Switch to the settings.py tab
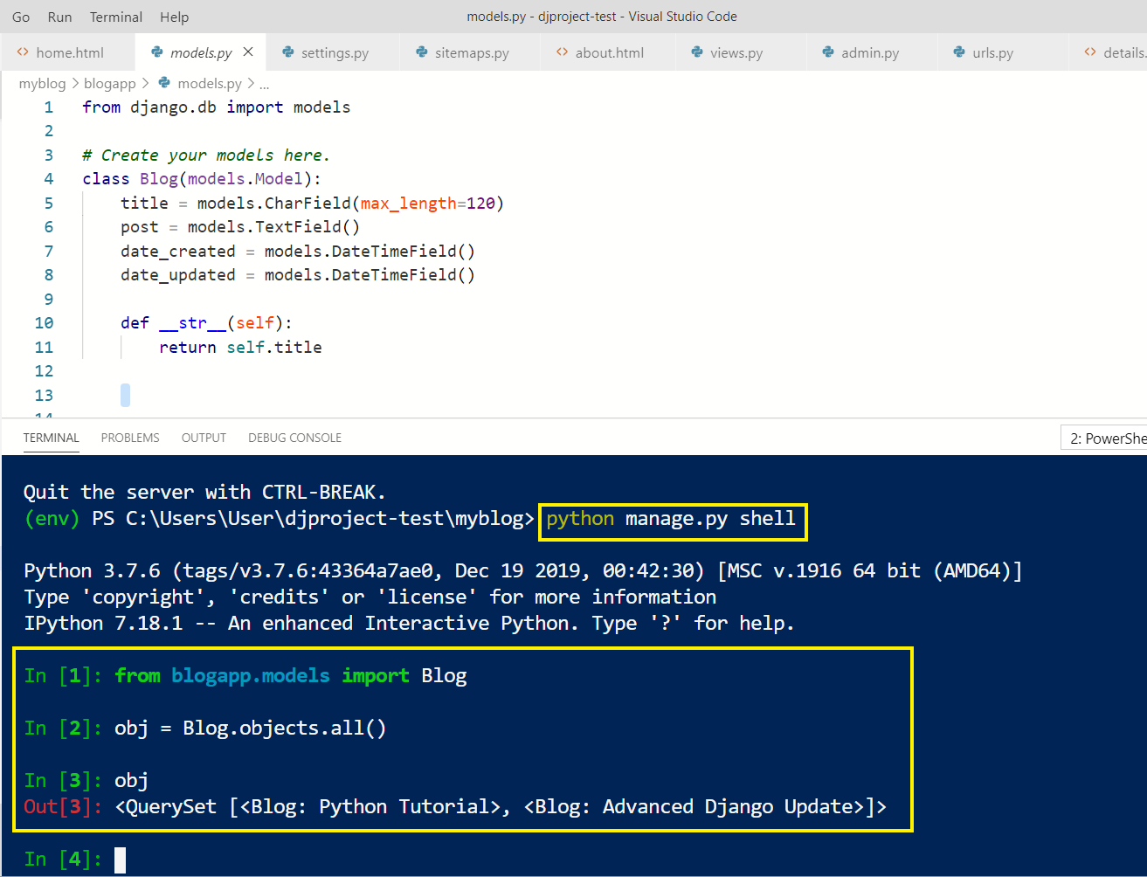 click(x=334, y=52)
